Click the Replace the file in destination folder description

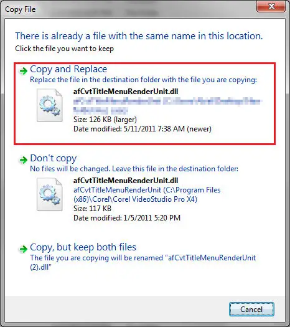point(143,80)
